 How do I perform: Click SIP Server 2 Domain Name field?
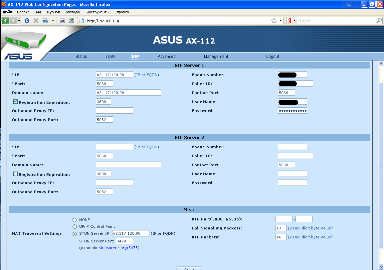click(x=128, y=165)
